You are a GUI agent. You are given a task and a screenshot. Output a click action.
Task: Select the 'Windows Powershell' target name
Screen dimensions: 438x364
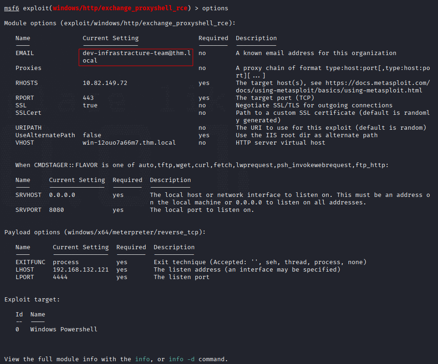point(64,329)
